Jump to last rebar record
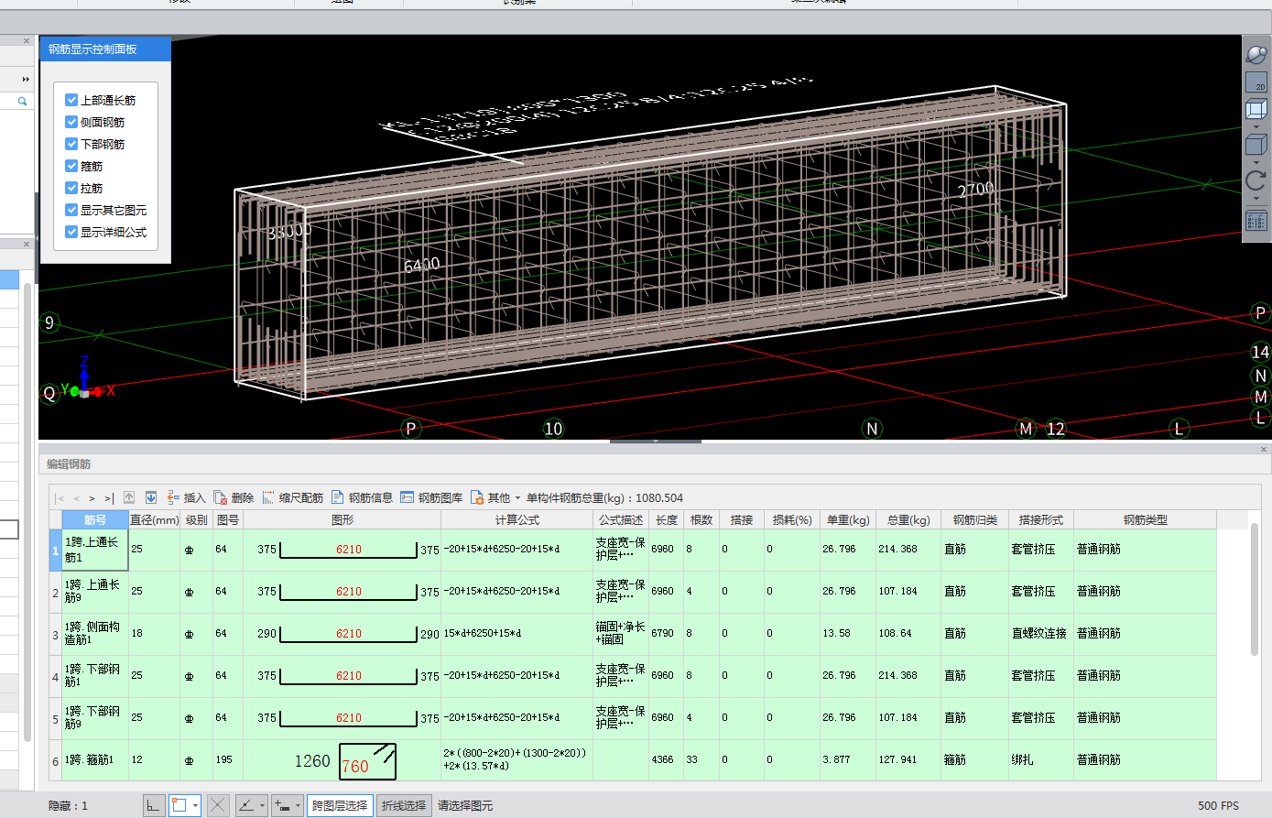The width and height of the screenshot is (1272, 818). [x=109, y=498]
